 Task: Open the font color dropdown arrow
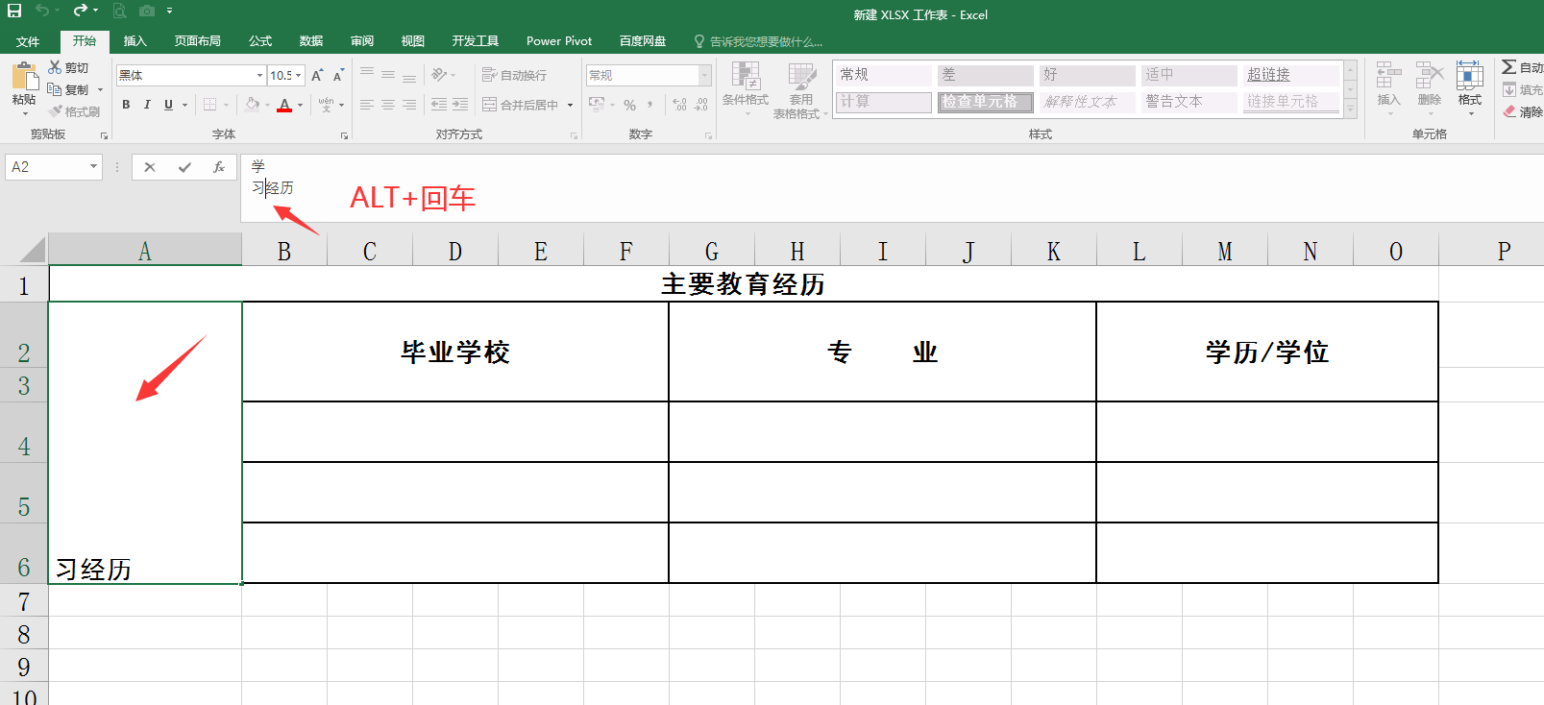(x=300, y=105)
